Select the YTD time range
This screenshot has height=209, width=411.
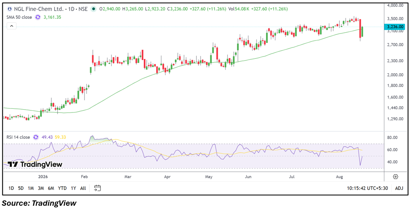[62, 188]
